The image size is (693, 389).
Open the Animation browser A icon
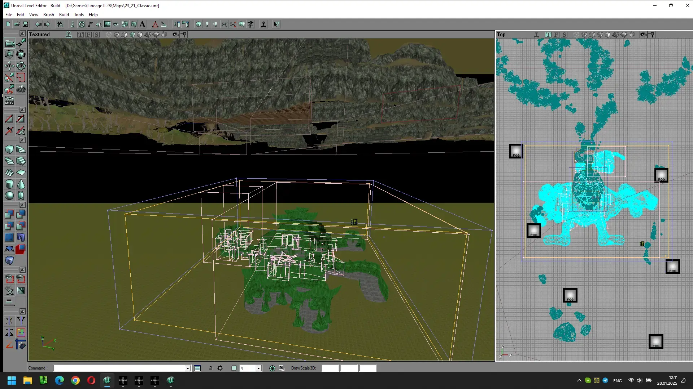[x=142, y=24]
